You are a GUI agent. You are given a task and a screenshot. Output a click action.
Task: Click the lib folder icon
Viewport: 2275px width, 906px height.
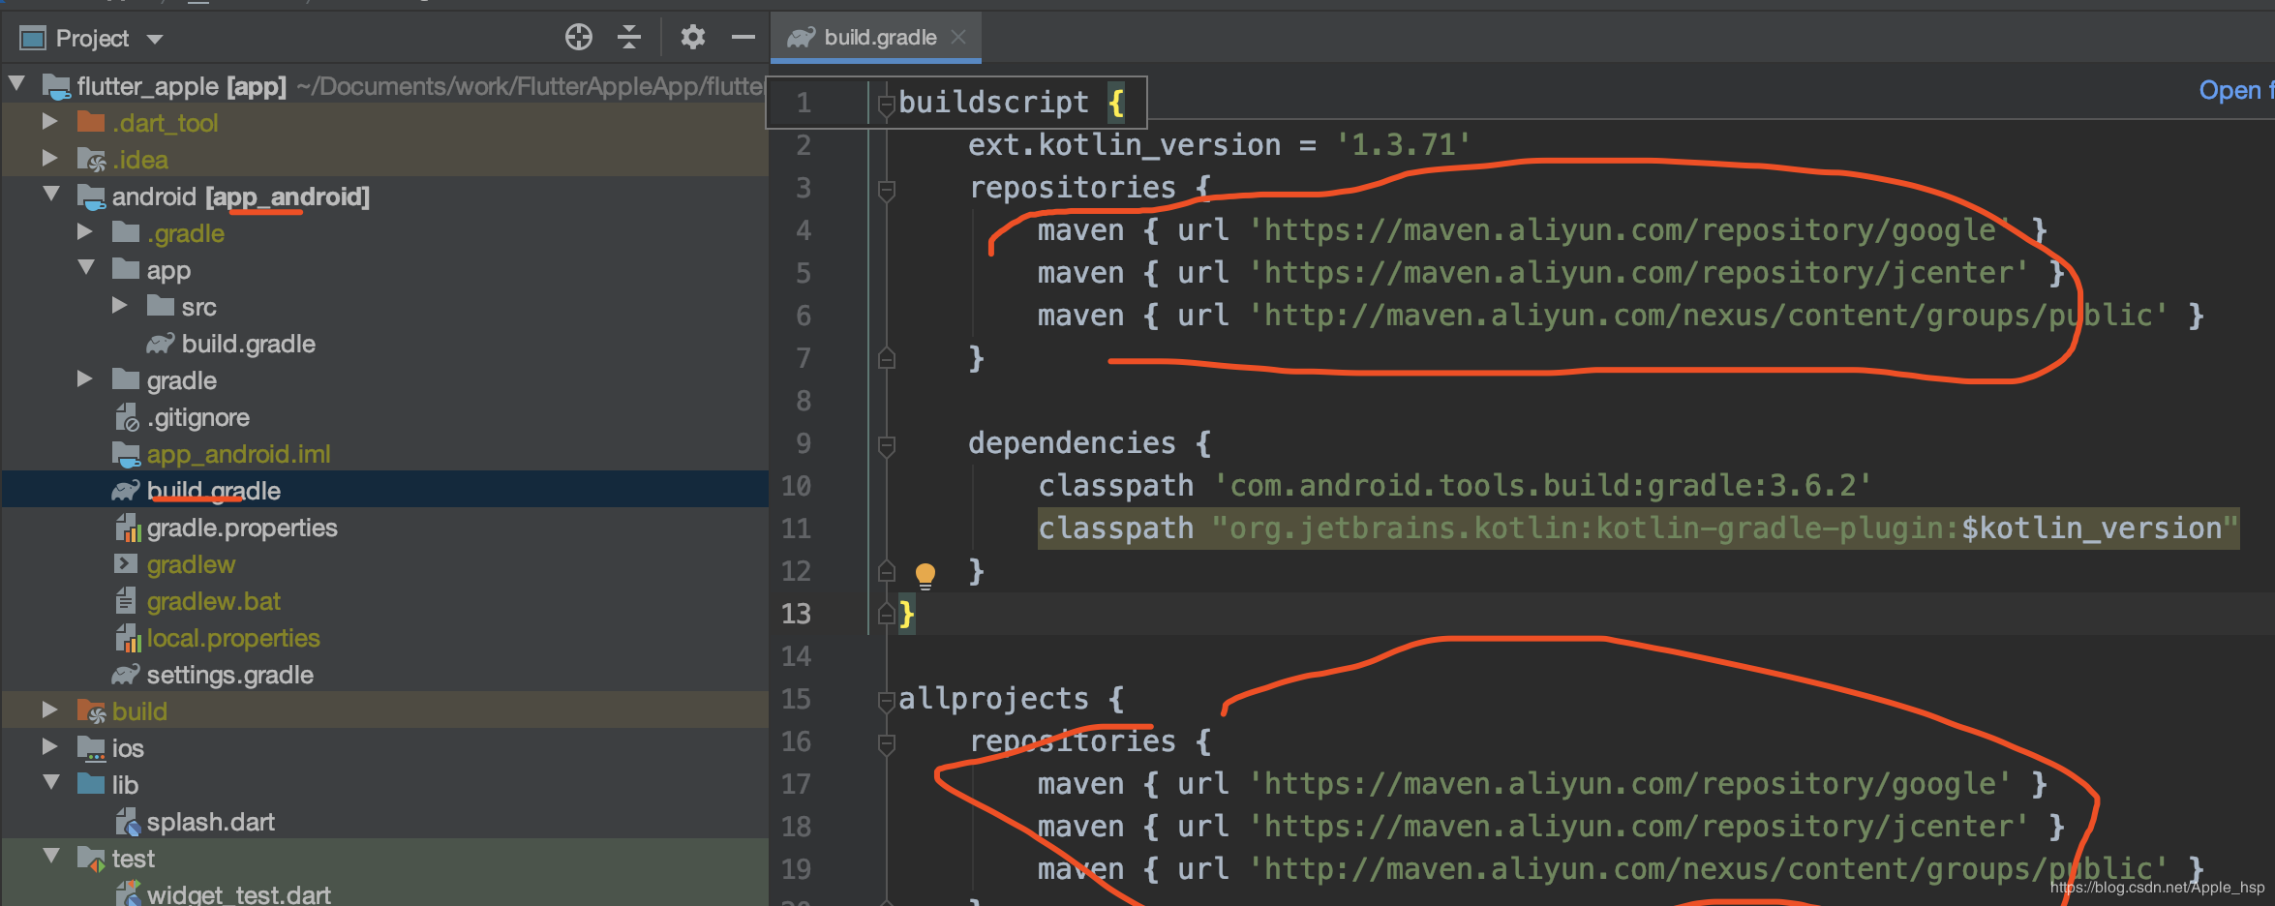pos(91,783)
